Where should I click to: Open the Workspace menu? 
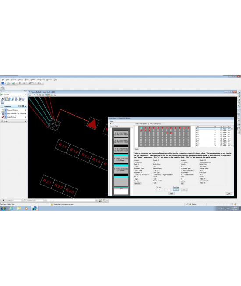click(x=41, y=80)
